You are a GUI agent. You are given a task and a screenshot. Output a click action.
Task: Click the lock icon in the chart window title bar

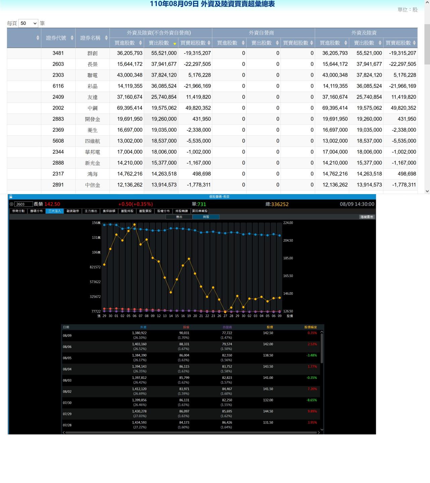(x=11, y=196)
